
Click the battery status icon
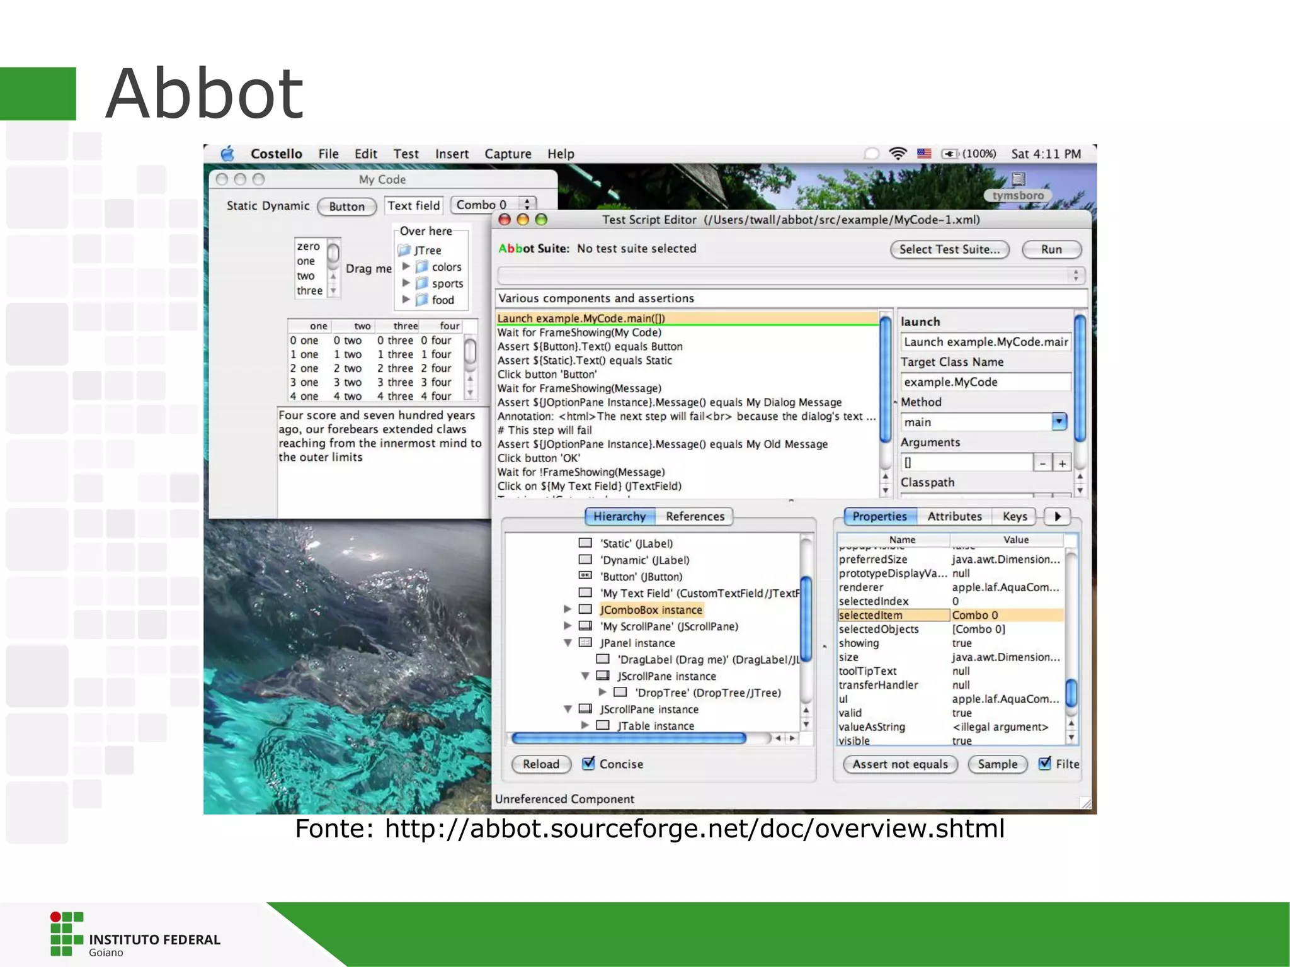[950, 154]
